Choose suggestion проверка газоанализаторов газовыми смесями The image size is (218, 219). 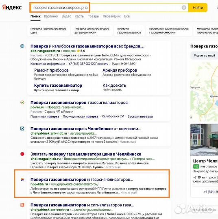[169, 30]
